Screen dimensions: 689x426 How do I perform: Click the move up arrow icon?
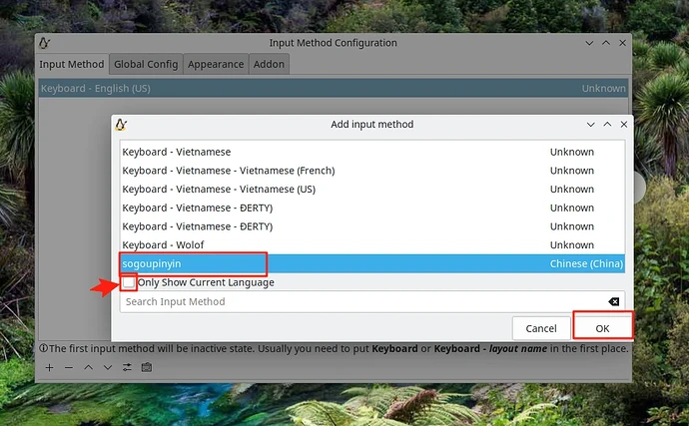[x=88, y=367]
